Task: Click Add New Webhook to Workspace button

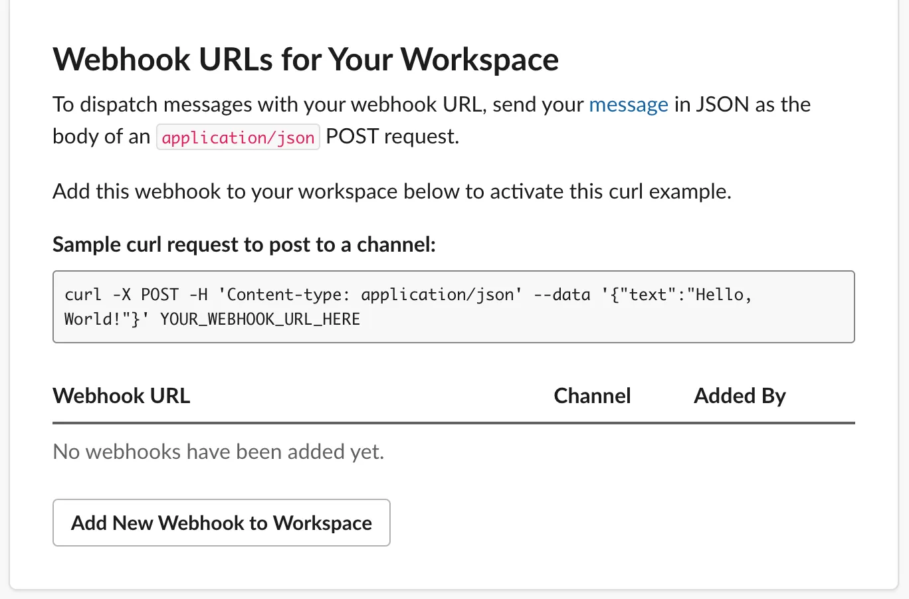Action: pos(221,523)
